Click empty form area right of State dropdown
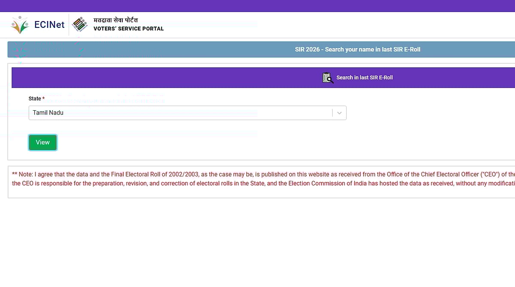Screen dimensions: 515x287 tap(429, 113)
